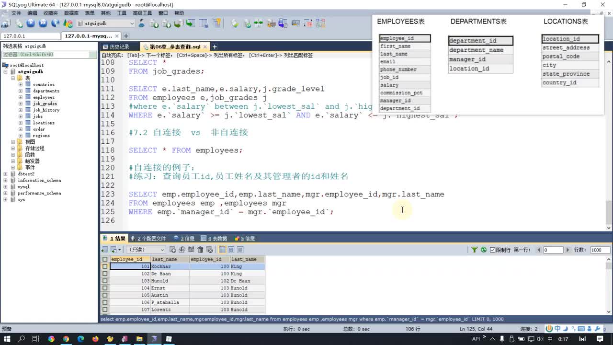Tick the checkbox for the Kochhar row

click(105, 266)
